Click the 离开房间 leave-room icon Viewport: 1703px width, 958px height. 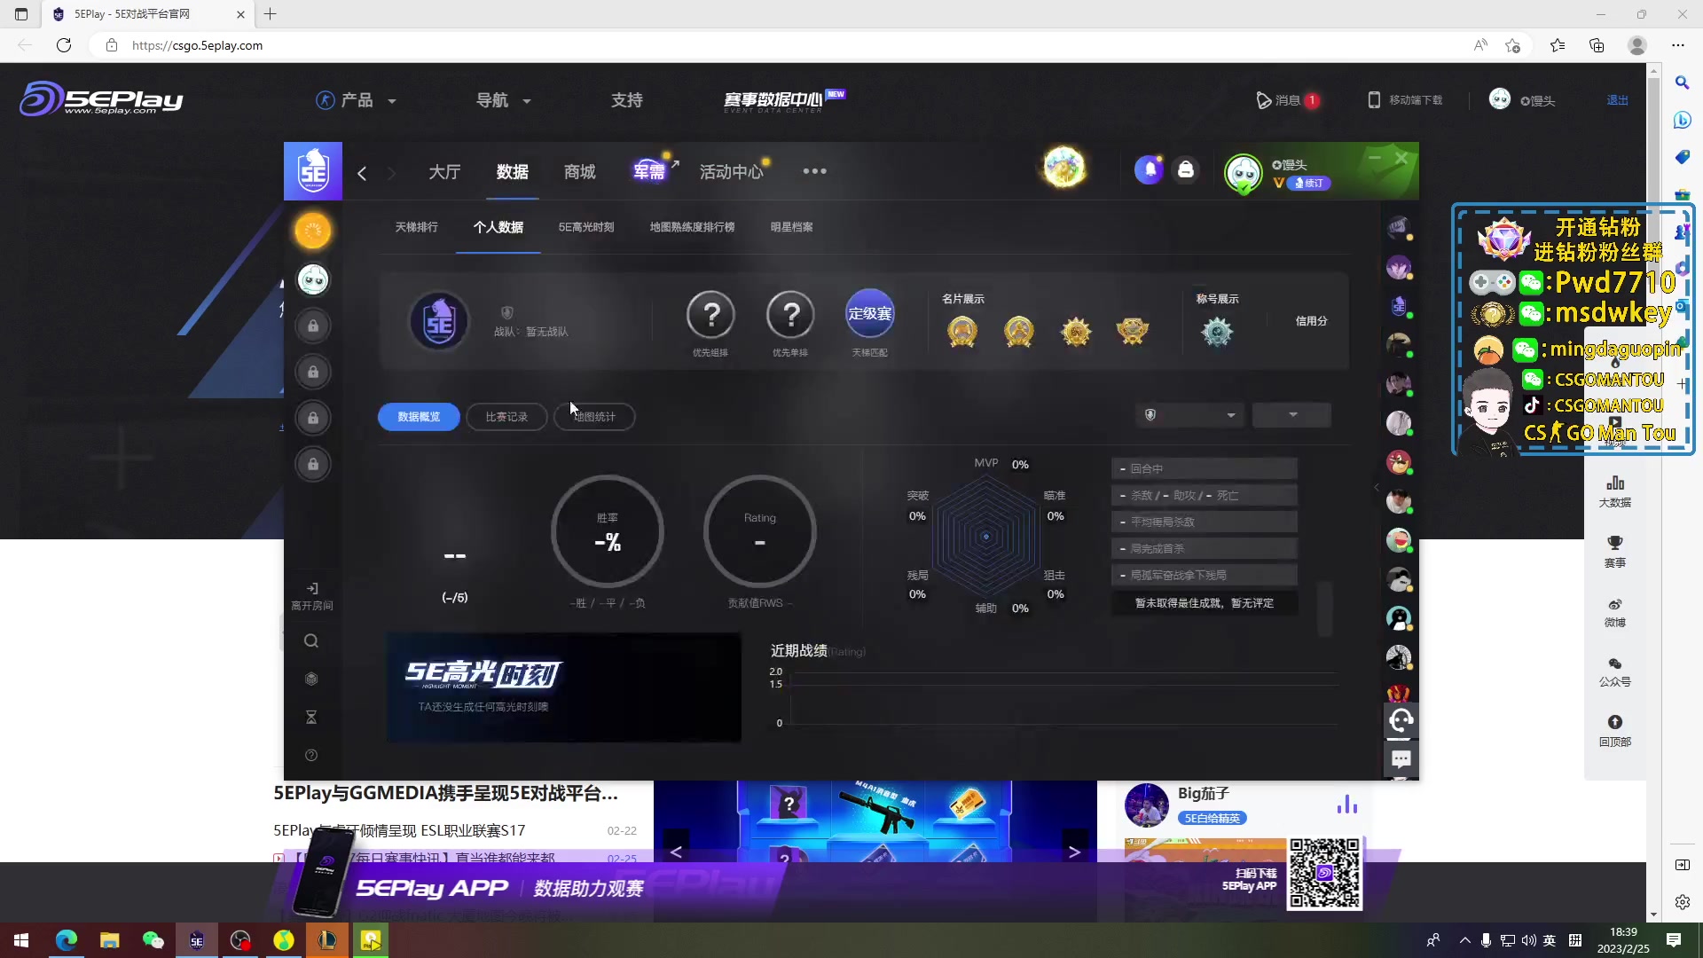point(311,590)
